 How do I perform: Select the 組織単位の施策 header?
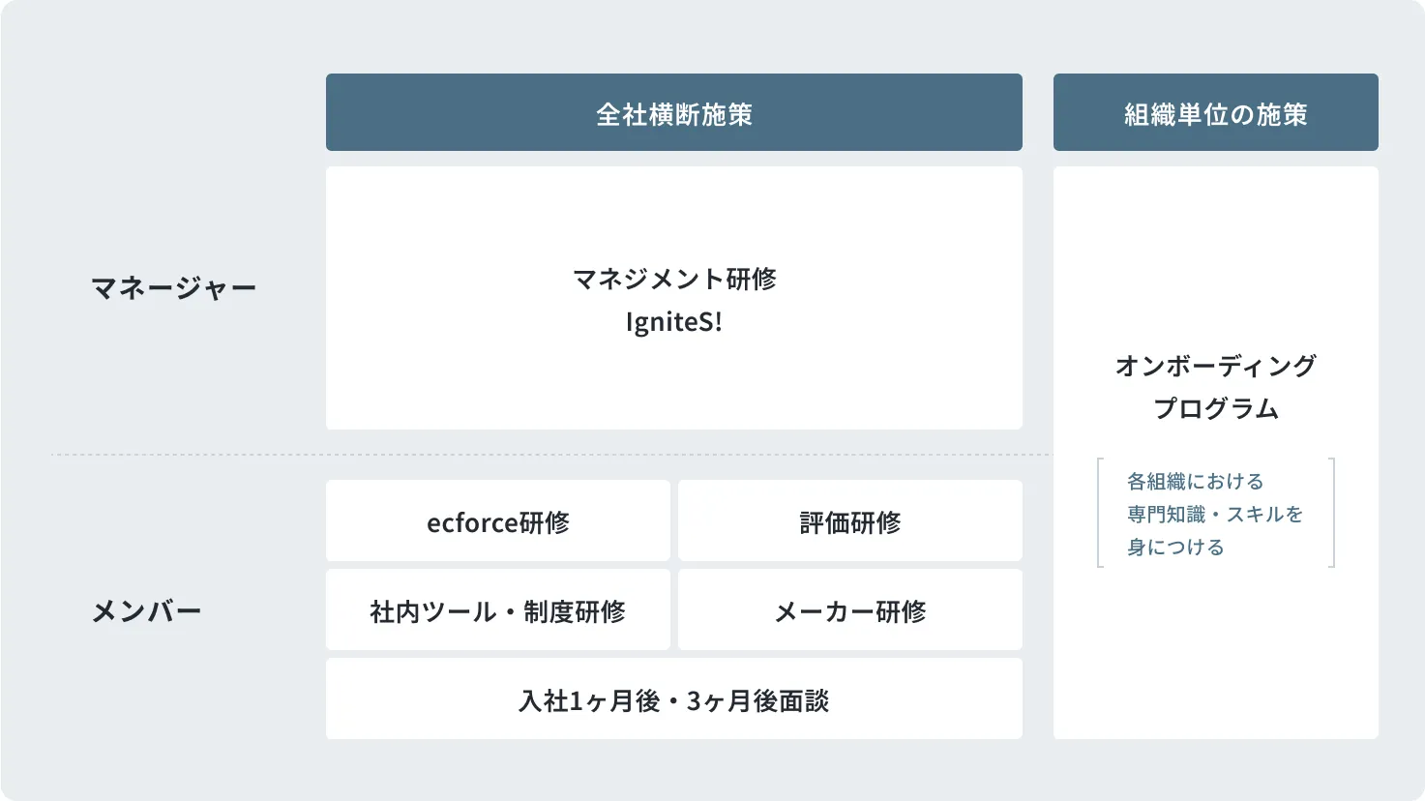coord(1215,113)
